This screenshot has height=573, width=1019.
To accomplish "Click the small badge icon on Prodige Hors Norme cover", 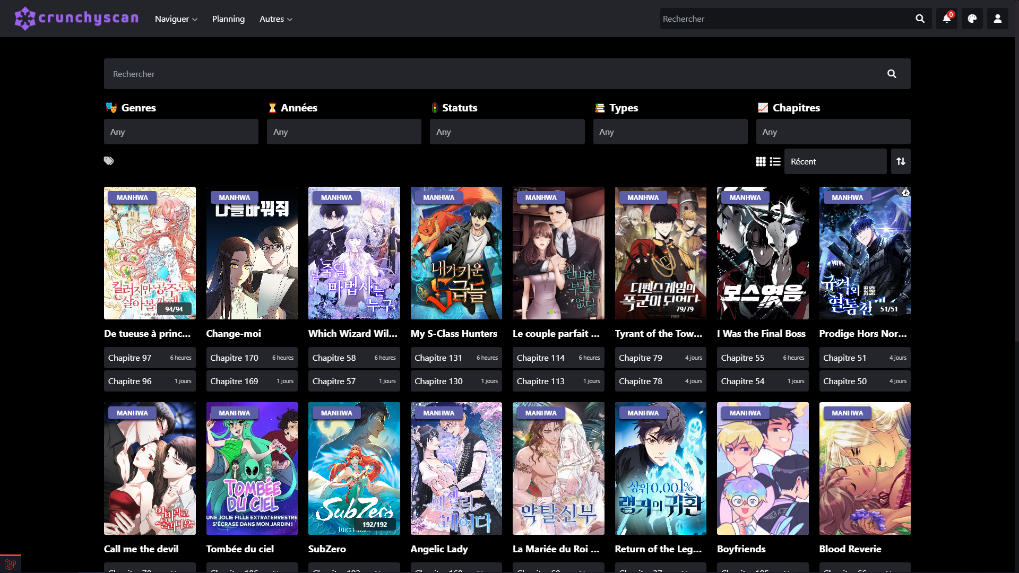I will click(905, 193).
